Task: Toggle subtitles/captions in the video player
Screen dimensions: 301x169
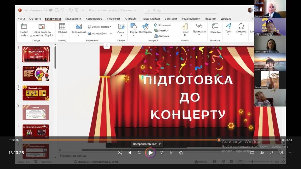Action: click(x=252, y=153)
